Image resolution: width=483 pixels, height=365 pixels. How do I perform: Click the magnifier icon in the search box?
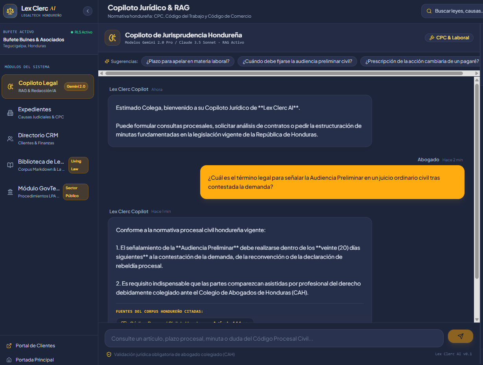(429, 11)
